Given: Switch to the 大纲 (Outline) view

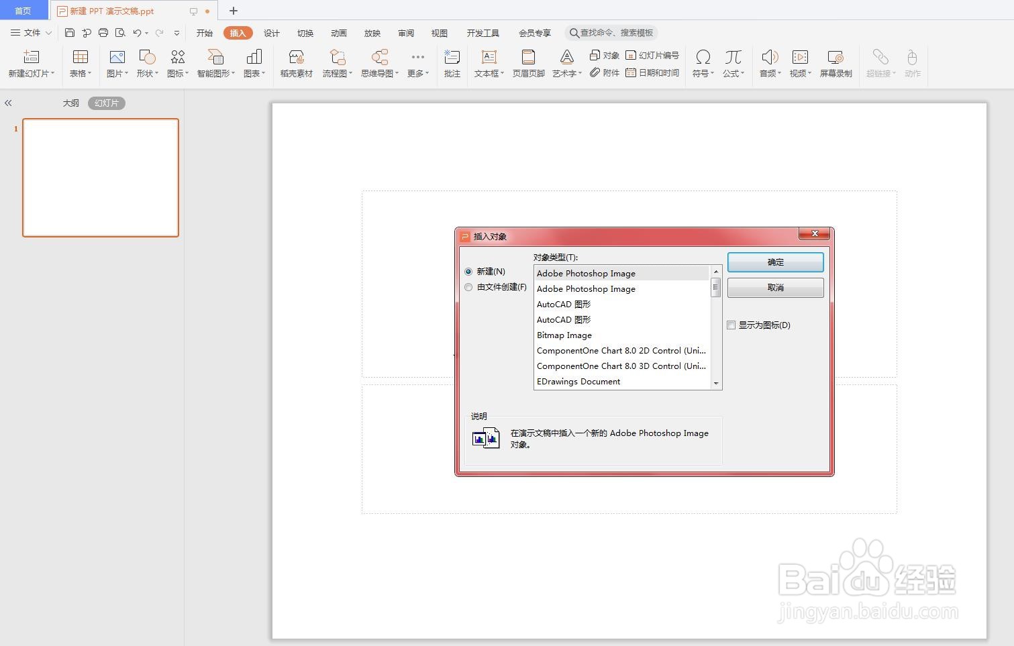Looking at the screenshot, I should coord(71,103).
